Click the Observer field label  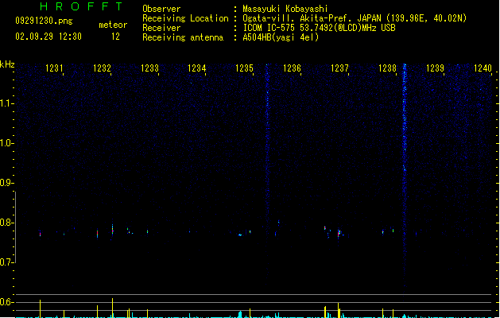(x=161, y=9)
